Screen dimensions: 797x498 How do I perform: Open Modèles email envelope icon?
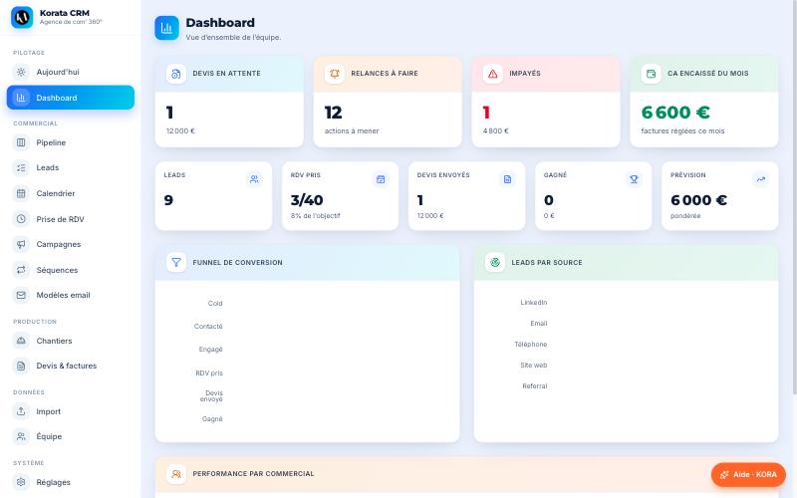click(21, 295)
